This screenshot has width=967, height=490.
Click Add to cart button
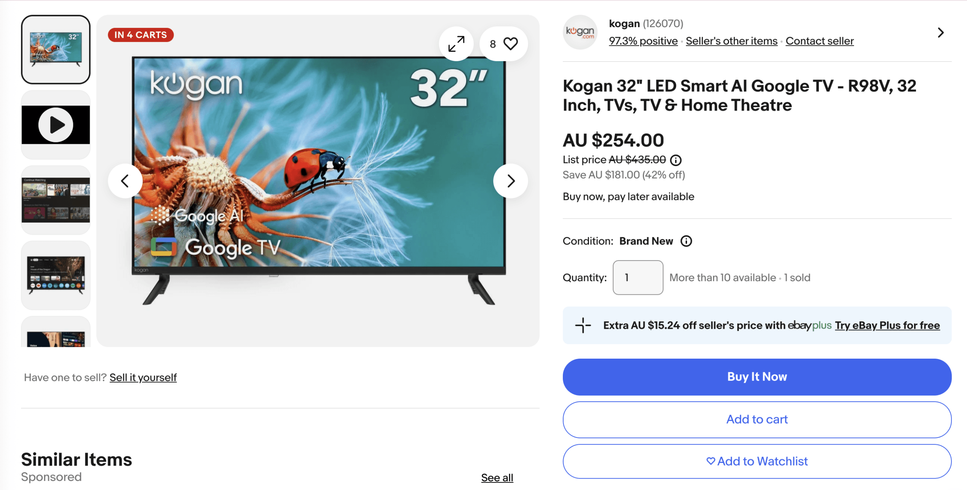pos(757,419)
